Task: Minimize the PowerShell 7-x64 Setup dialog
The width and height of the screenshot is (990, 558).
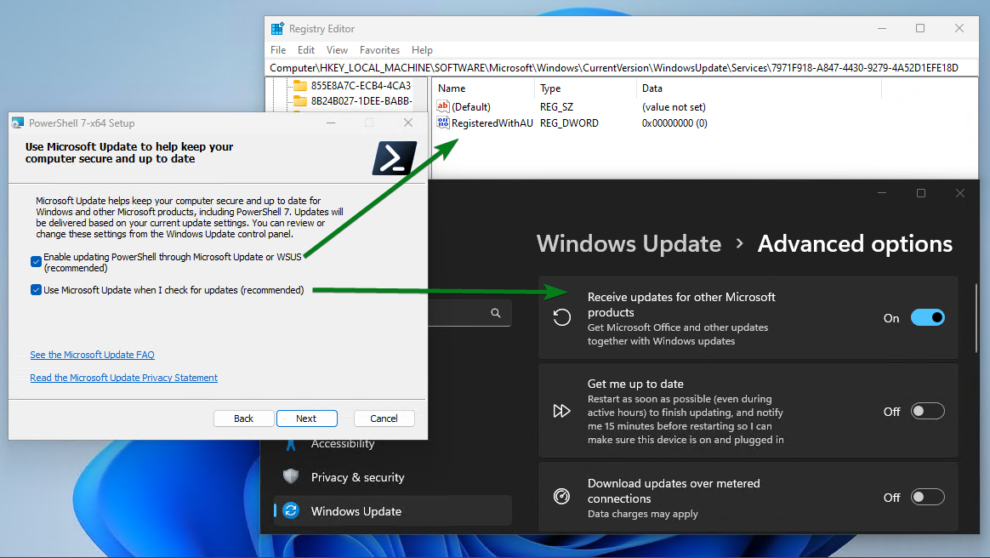Action: pyautogui.click(x=331, y=122)
